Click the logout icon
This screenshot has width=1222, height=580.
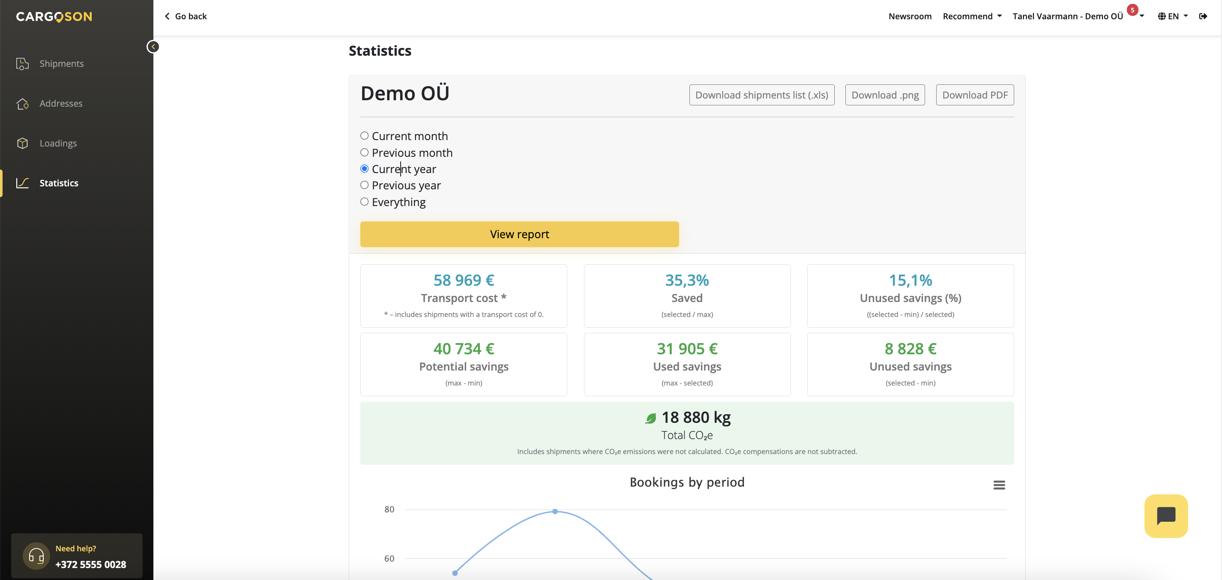[1203, 16]
